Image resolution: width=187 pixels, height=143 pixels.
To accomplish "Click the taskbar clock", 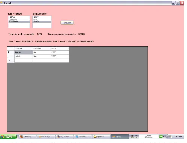I will 178,137.
